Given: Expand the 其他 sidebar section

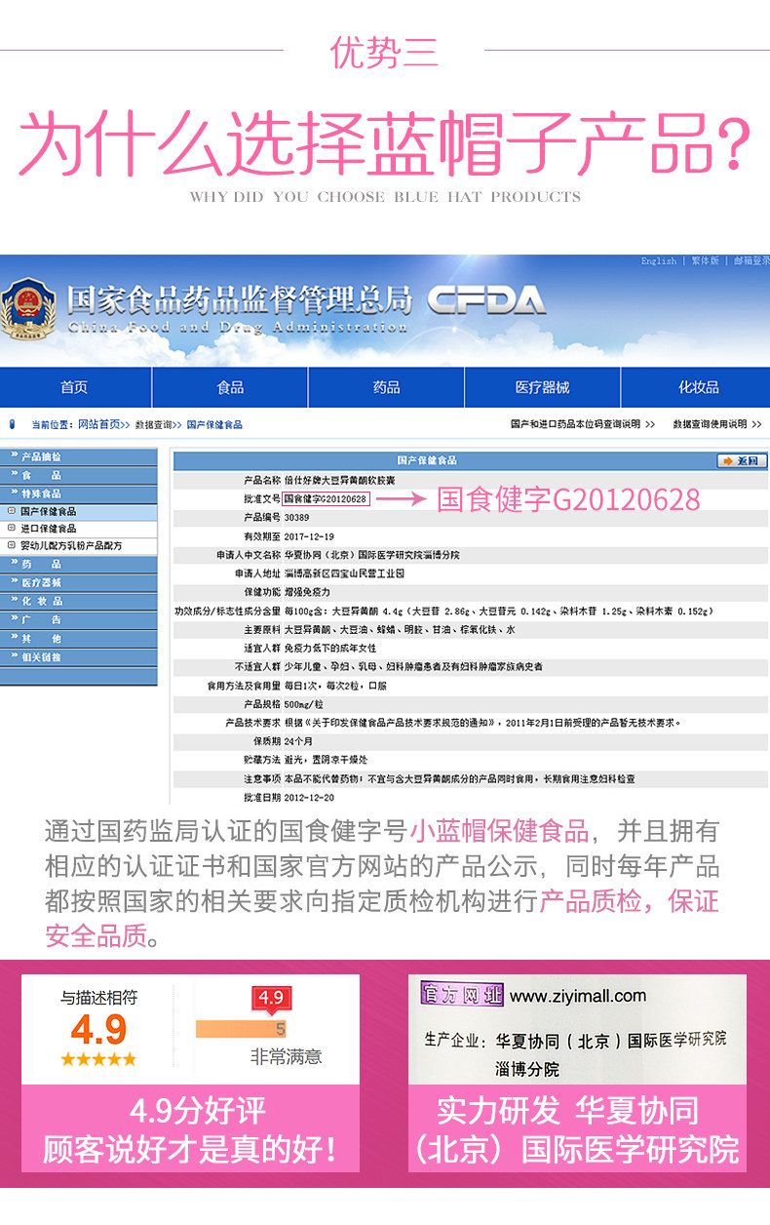Looking at the screenshot, I should (x=78, y=638).
